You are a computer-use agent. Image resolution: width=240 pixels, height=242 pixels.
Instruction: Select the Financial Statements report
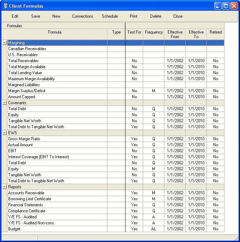[x=57, y=205]
